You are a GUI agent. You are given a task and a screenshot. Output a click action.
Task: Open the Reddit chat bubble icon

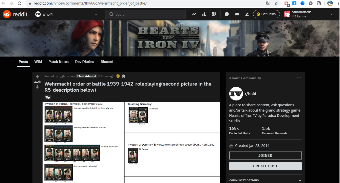pos(227,14)
